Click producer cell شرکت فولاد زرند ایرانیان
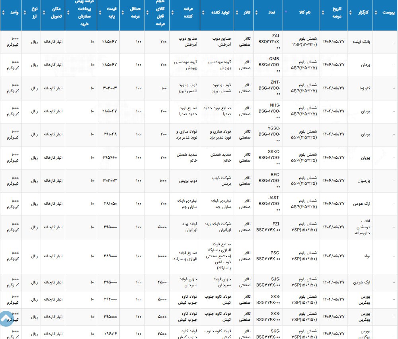Image resolution: width=398 pixels, height=339 pixels. click(x=218, y=227)
